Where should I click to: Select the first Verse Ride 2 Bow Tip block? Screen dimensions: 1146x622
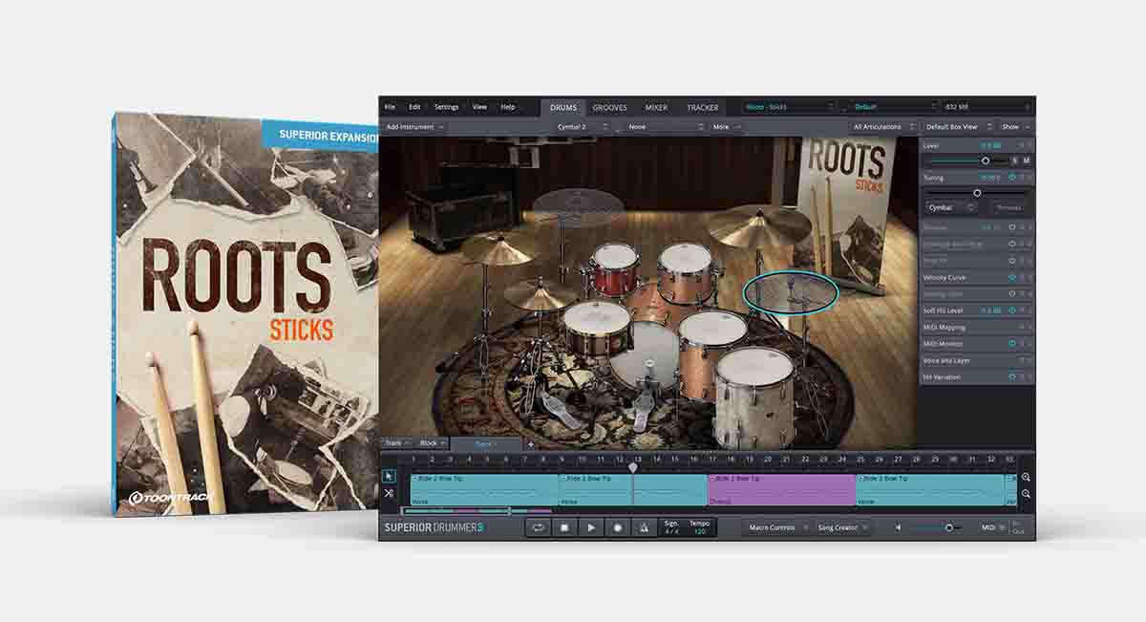[x=484, y=490]
